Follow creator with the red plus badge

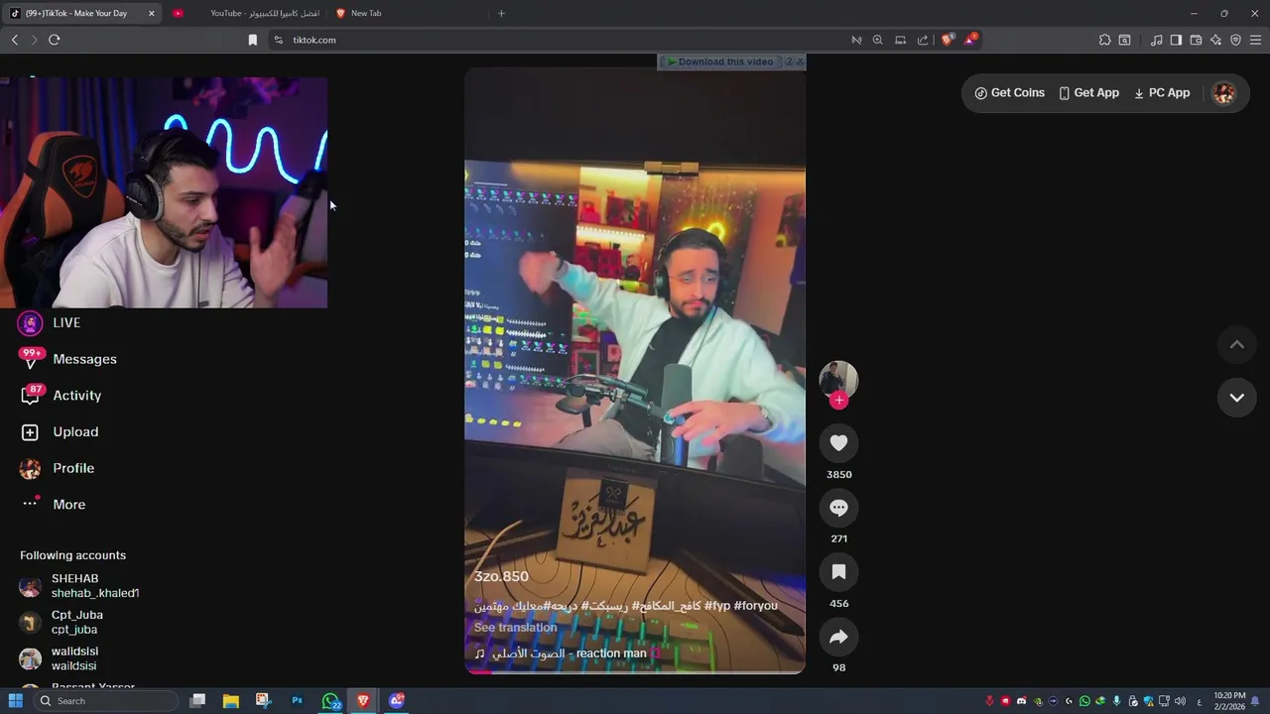tap(838, 401)
